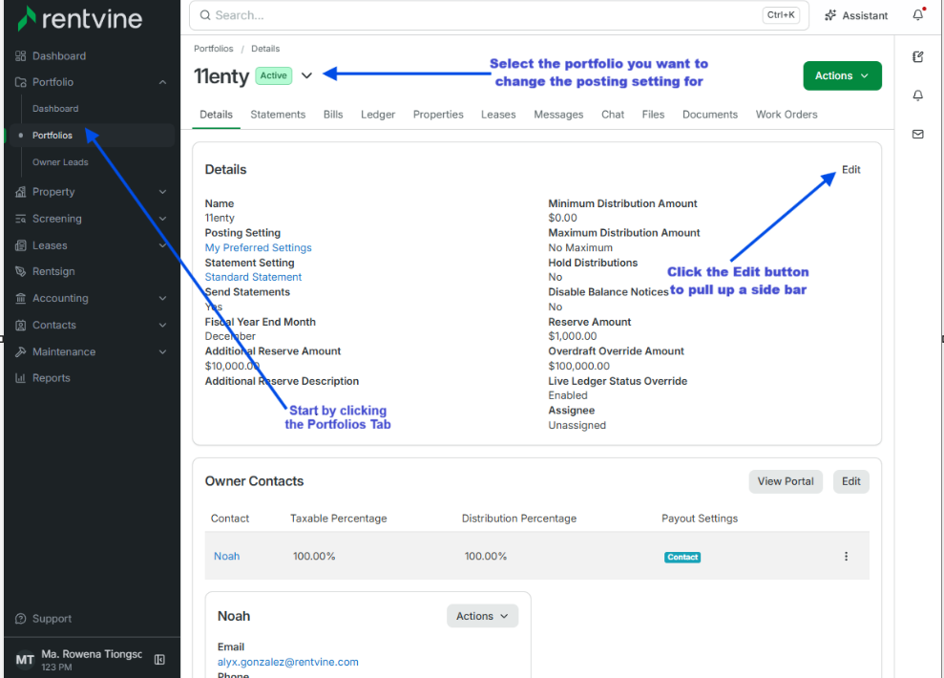Click the Ctrl+K shortcut hint
Image resolution: width=944 pixels, height=678 pixels.
pos(781,15)
